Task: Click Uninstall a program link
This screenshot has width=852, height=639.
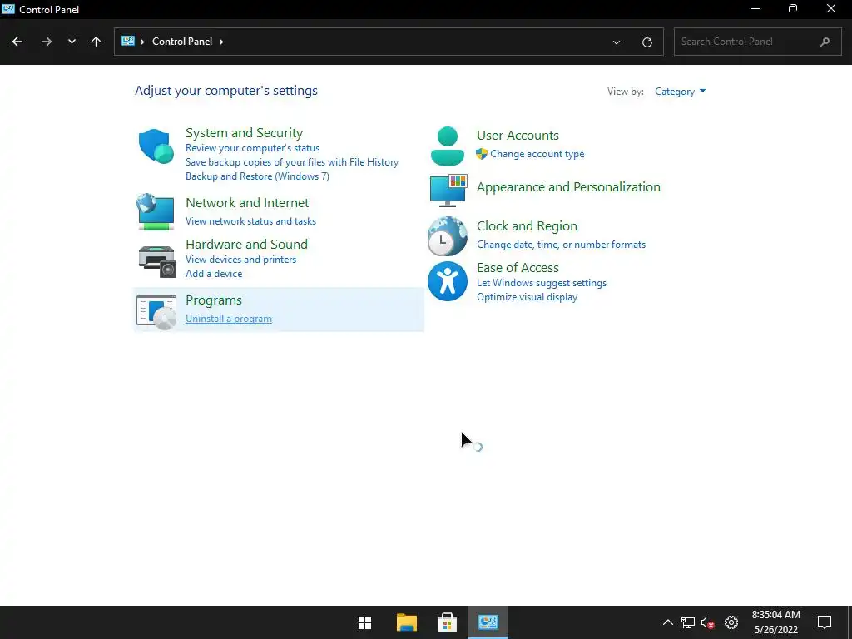Action: 229,319
